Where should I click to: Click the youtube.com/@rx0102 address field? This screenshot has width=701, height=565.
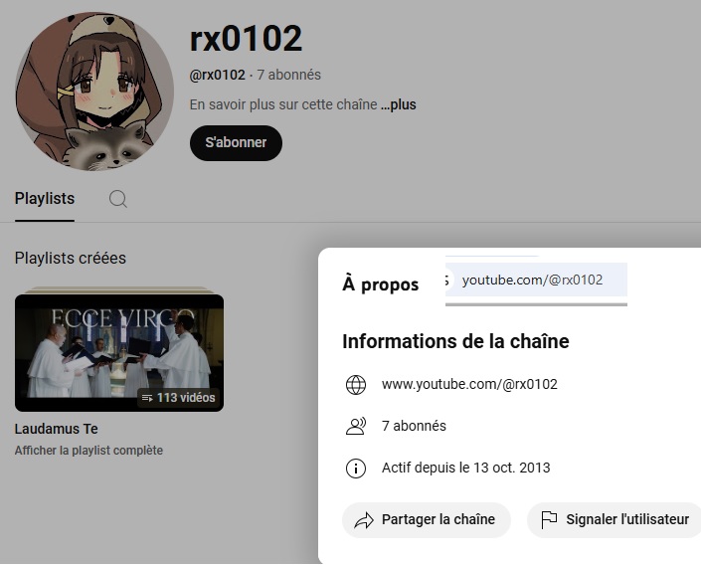(536, 281)
